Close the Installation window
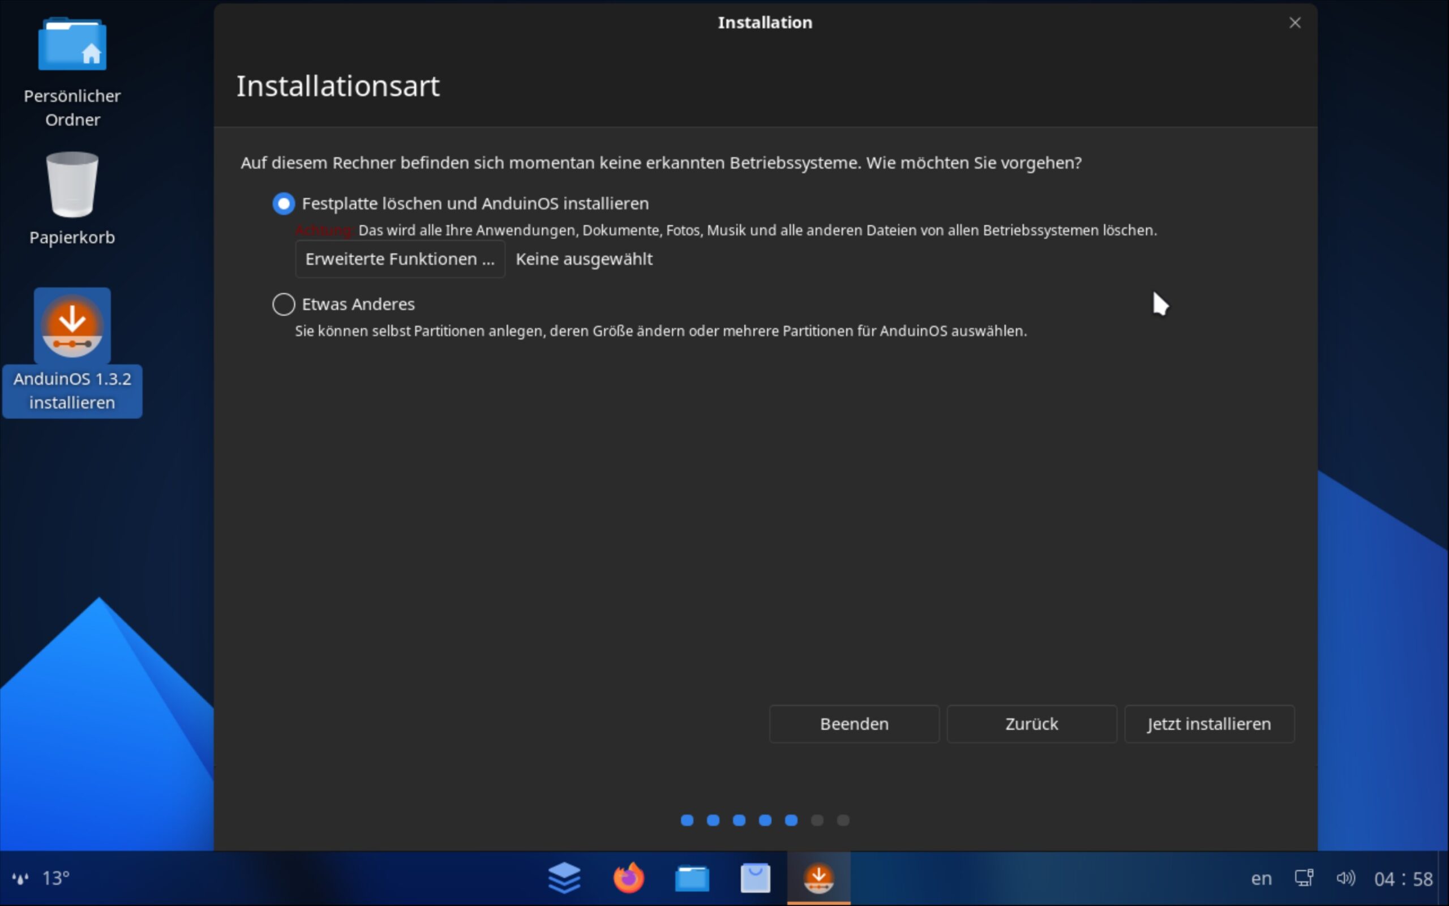 pyautogui.click(x=1294, y=23)
